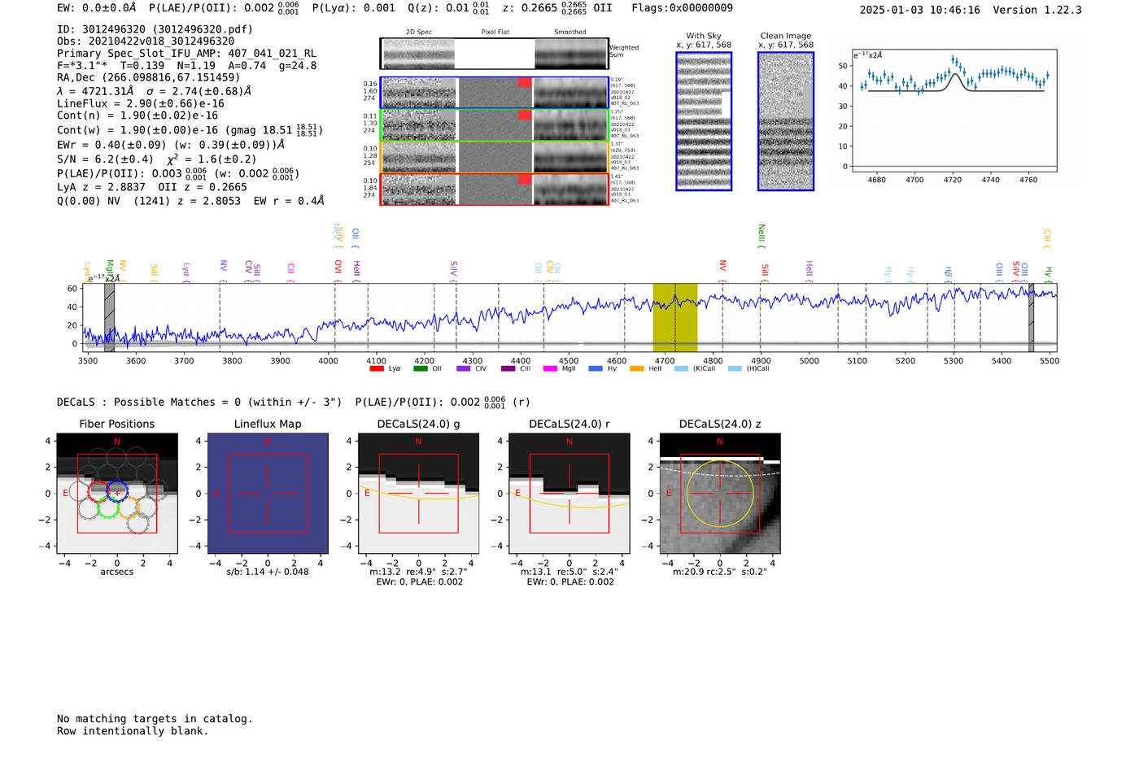
Task: Click the s/b: 1.14 +/- 0.048 caption
Action: pyautogui.click(x=268, y=572)
